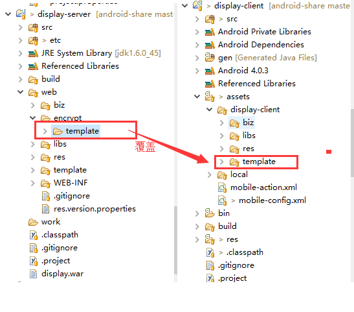Expand the WEB-INF folder
The height and width of the screenshot is (312, 354).
(33, 183)
